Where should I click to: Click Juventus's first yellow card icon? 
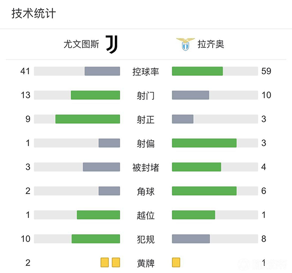coord(105,263)
